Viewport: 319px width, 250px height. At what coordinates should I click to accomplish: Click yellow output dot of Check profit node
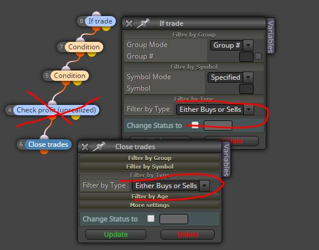(76, 117)
